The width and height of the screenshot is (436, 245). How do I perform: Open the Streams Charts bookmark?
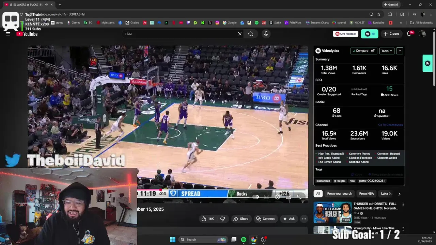tap(317, 23)
